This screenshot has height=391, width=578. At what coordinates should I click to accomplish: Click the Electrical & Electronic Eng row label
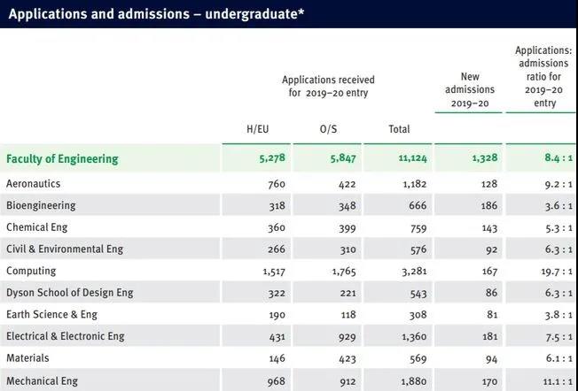tap(66, 336)
